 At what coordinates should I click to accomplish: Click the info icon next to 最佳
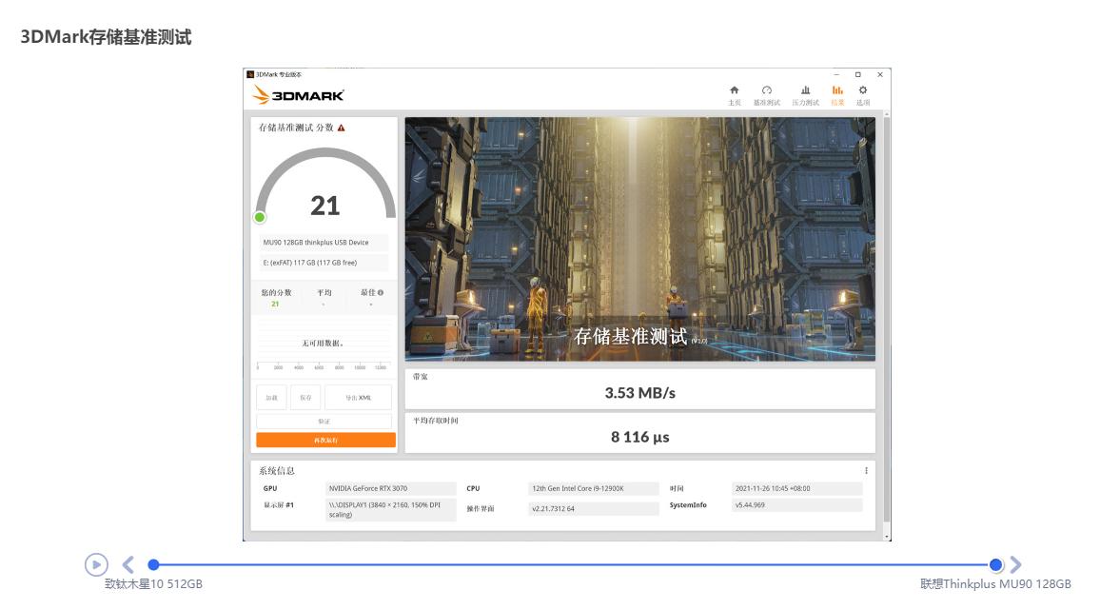(x=381, y=293)
